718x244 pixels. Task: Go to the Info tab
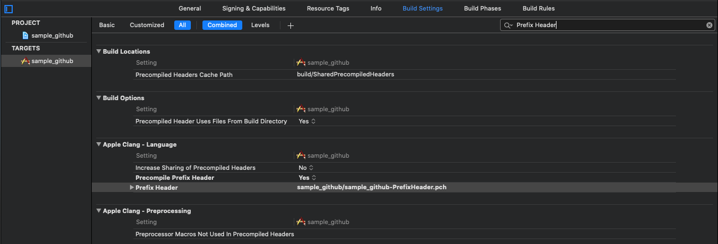coord(376,8)
